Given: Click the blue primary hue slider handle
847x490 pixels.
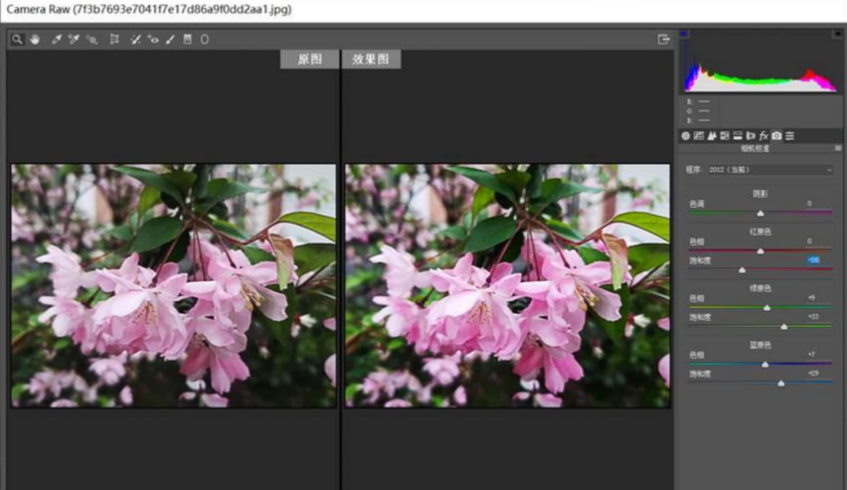Looking at the screenshot, I should (x=764, y=365).
